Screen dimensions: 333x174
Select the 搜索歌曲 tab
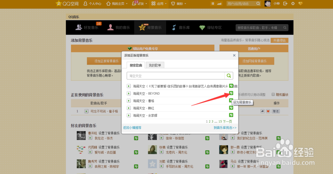(136, 65)
